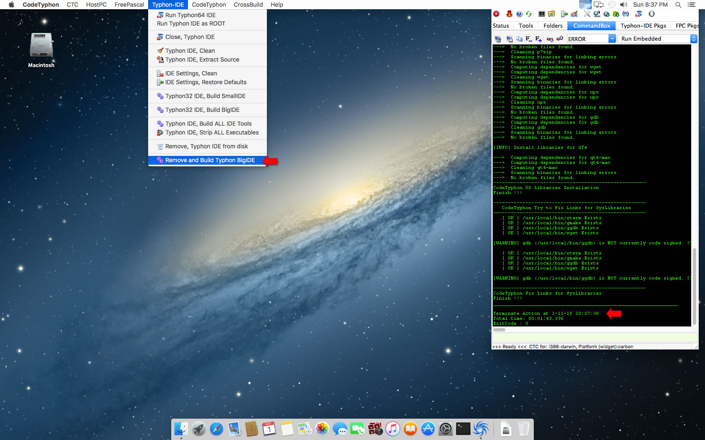Click the trash clear CommandBox icon
Viewport: 705px width, 440px height.
click(498, 39)
